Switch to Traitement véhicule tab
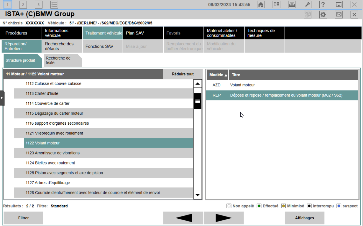Screen dimensions: 363x226 point(103,33)
